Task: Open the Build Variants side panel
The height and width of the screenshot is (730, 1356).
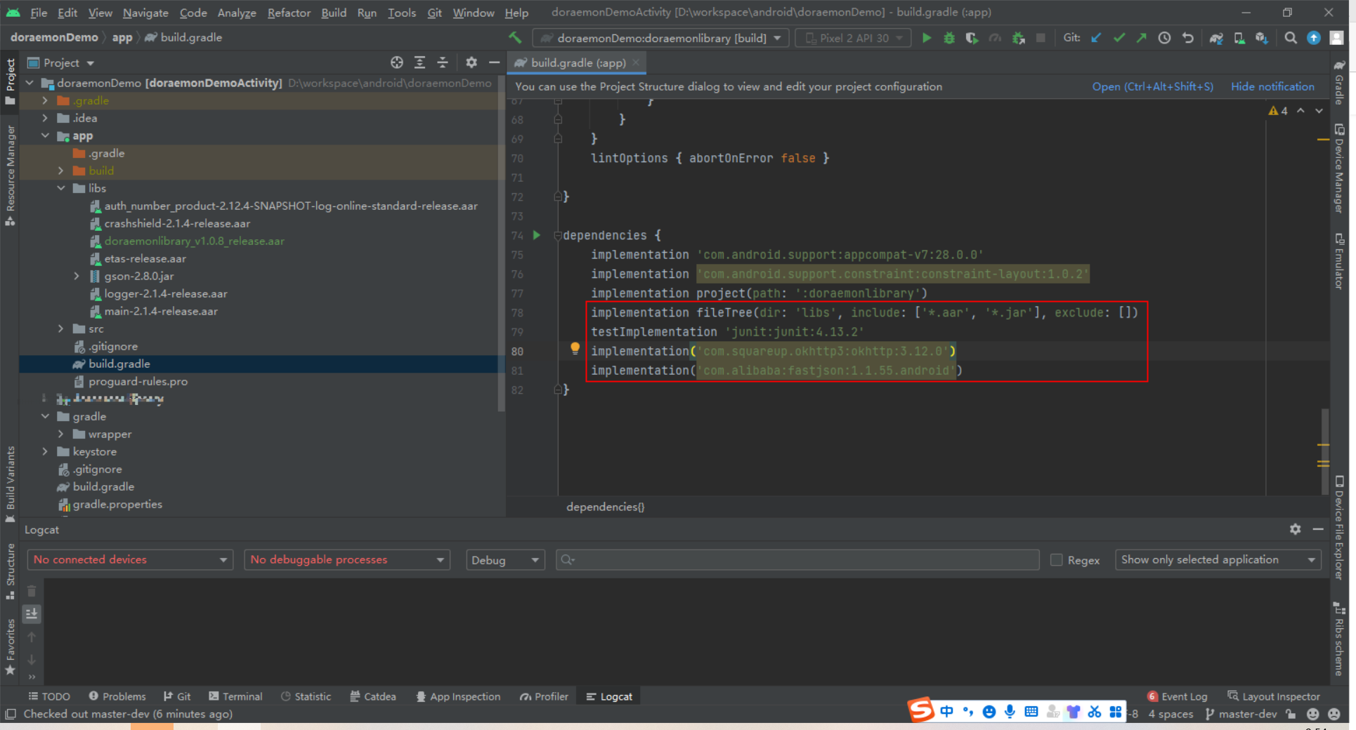Action: click(10, 483)
